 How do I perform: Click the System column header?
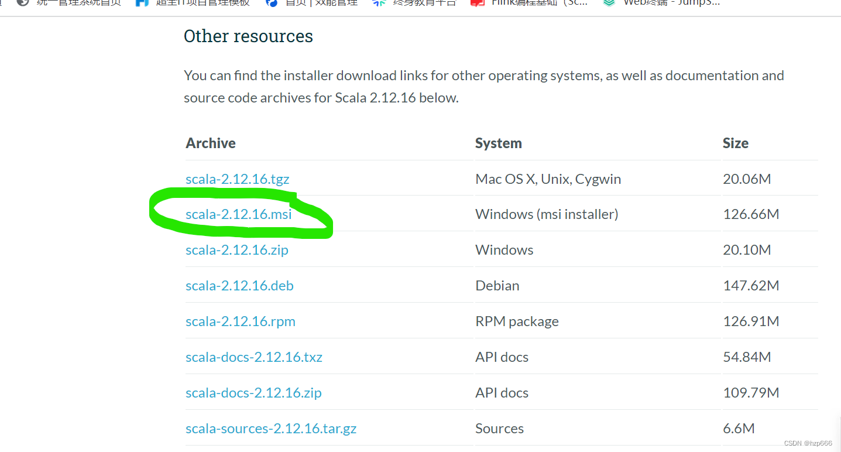(x=499, y=143)
